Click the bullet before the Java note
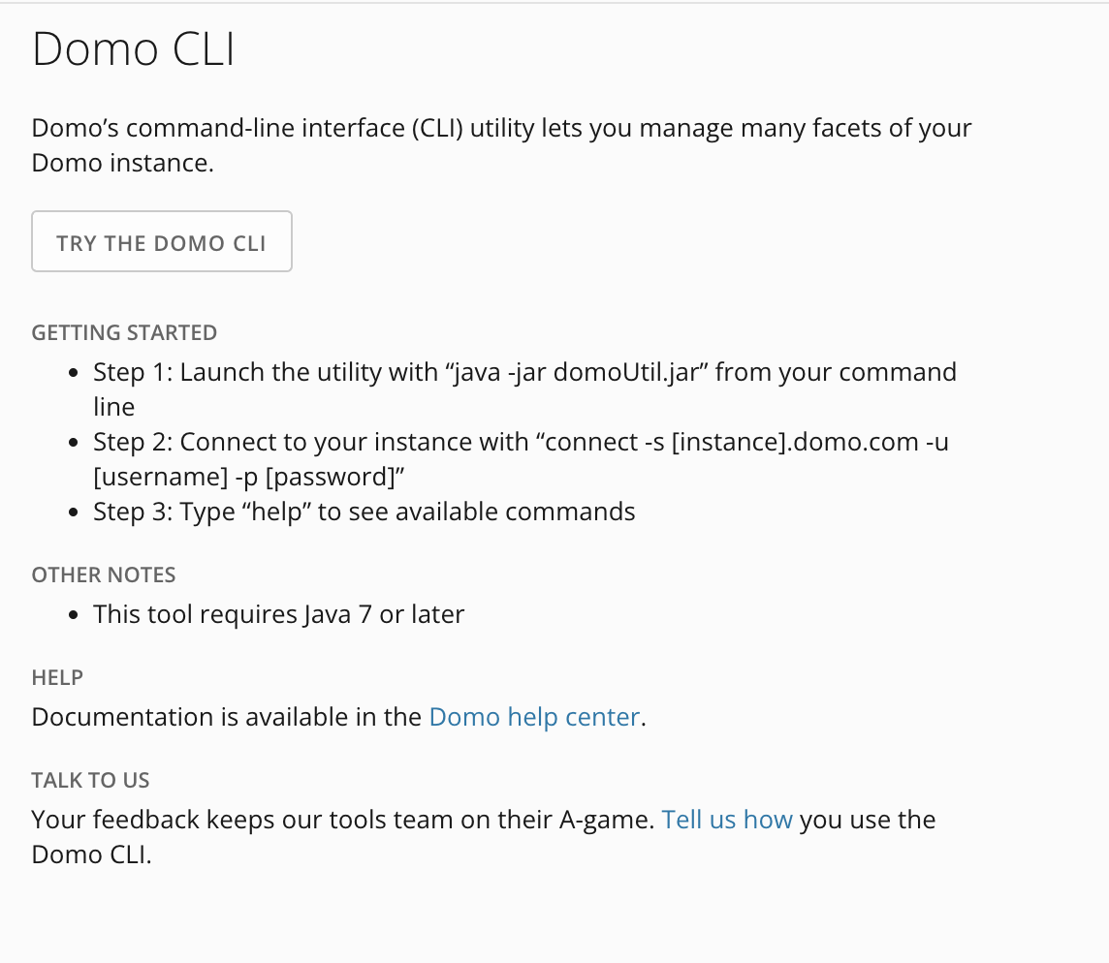 pyautogui.click(x=75, y=613)
